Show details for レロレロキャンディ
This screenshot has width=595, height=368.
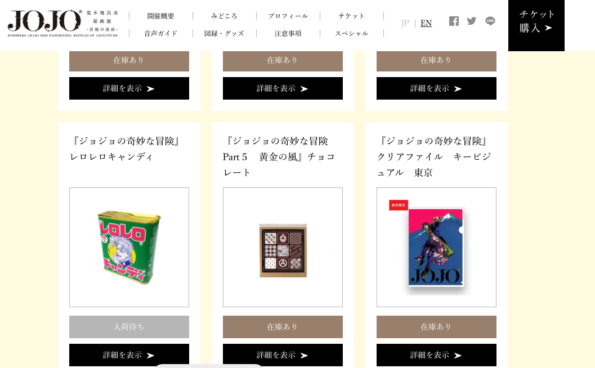(x=129, y=355)
